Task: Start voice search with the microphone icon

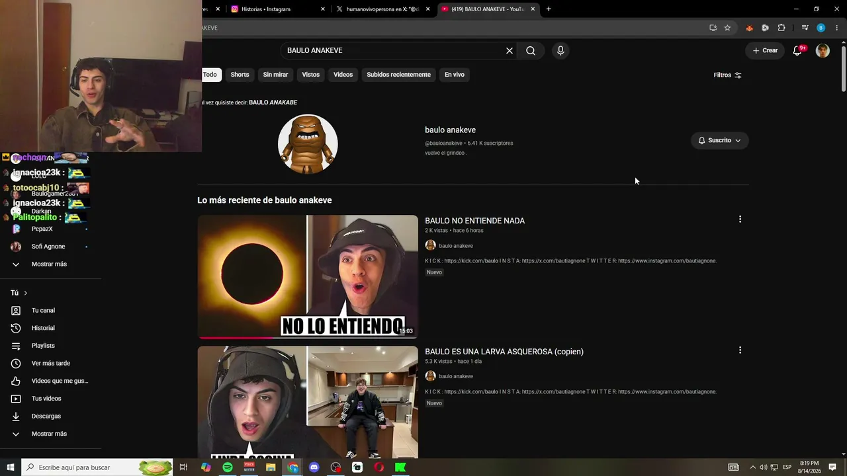Action: (x=560, y=51)
